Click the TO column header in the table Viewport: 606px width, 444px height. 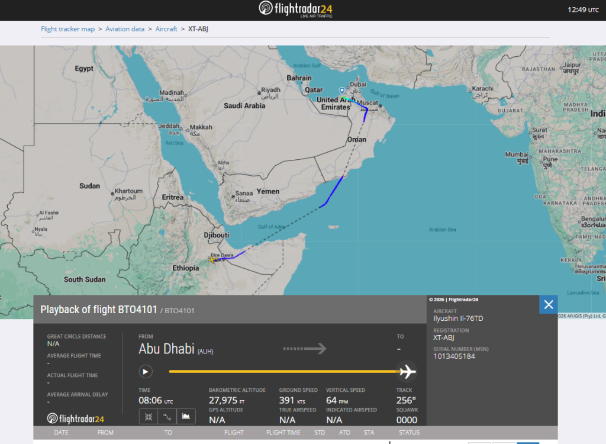[167, 432]
